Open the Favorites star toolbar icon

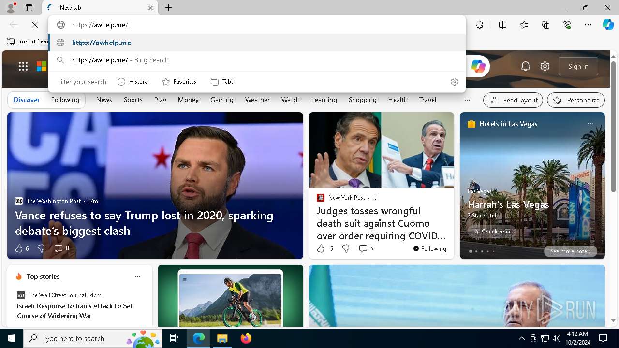click(x=524, y=25)
